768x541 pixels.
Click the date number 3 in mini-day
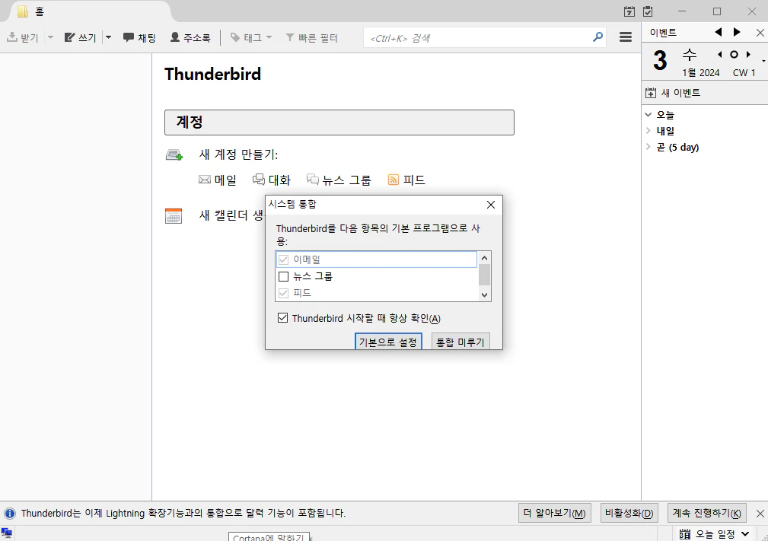click(x=660, y=61)
